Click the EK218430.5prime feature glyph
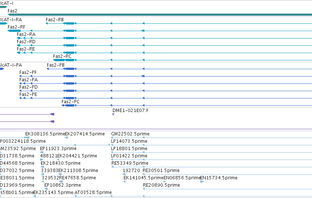The height and width of the screenshot is (198, 312). coord(43,167)
